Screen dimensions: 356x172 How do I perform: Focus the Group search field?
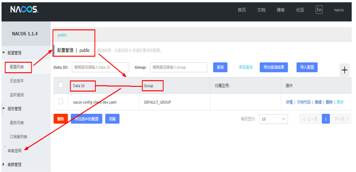(x=179, y=67)
